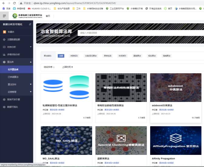204x167 pixels.
Task: Click the 时序分析 sidebar icon
Action: (x=4, y=47)
